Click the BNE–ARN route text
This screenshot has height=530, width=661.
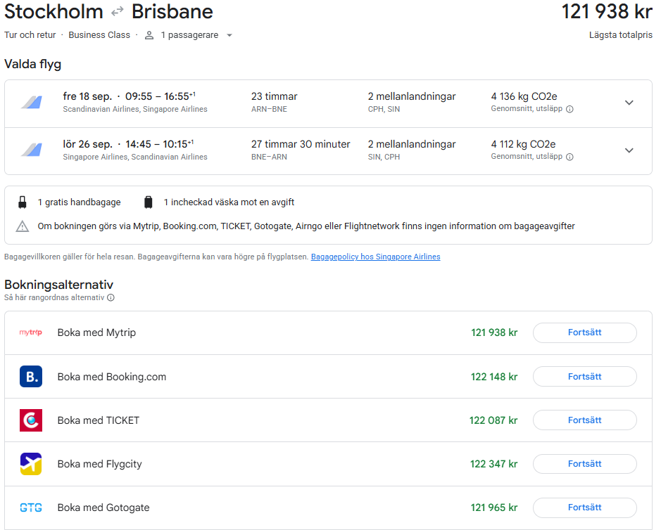pyautogui.click(x=269, y=157)
